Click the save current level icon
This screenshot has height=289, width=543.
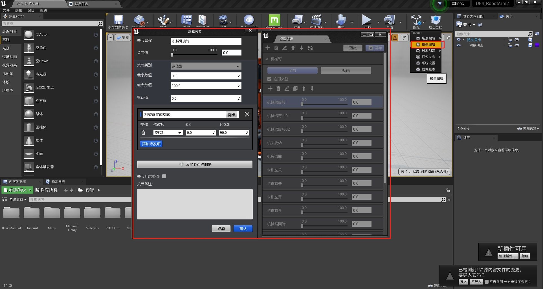coord(118,20)
